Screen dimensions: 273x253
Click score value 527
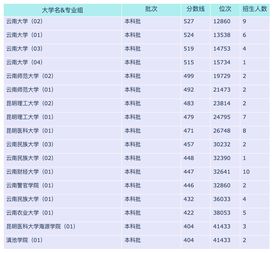(x=189, y=21)
